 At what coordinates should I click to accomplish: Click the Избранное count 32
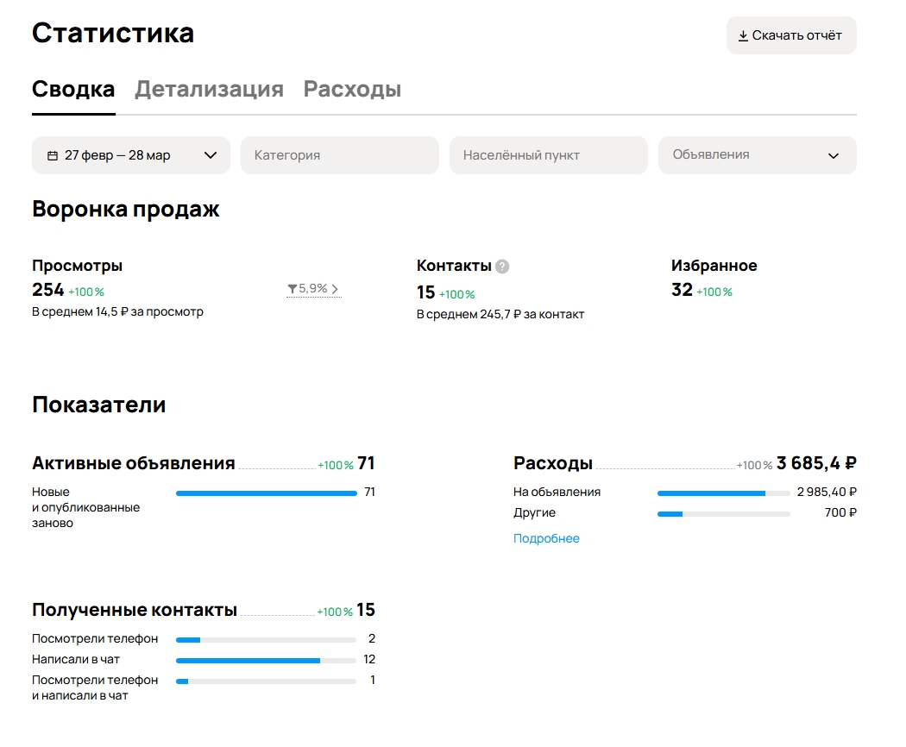click(682, 290)
